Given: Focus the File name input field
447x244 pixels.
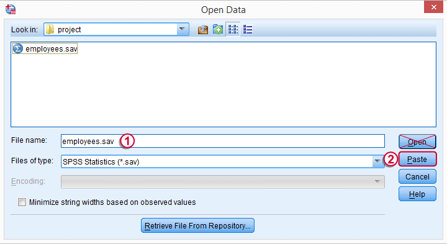Looking at the screenshot, I should coord(223,141).
